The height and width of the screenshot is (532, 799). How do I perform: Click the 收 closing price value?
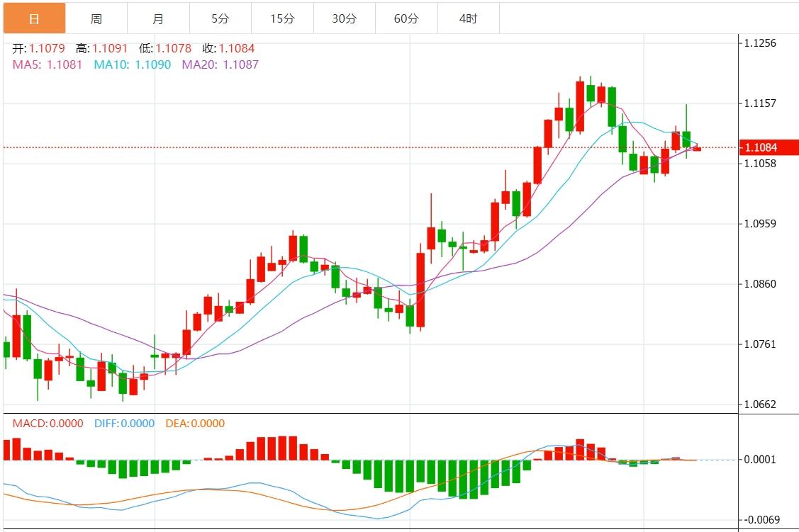(236, 49)
